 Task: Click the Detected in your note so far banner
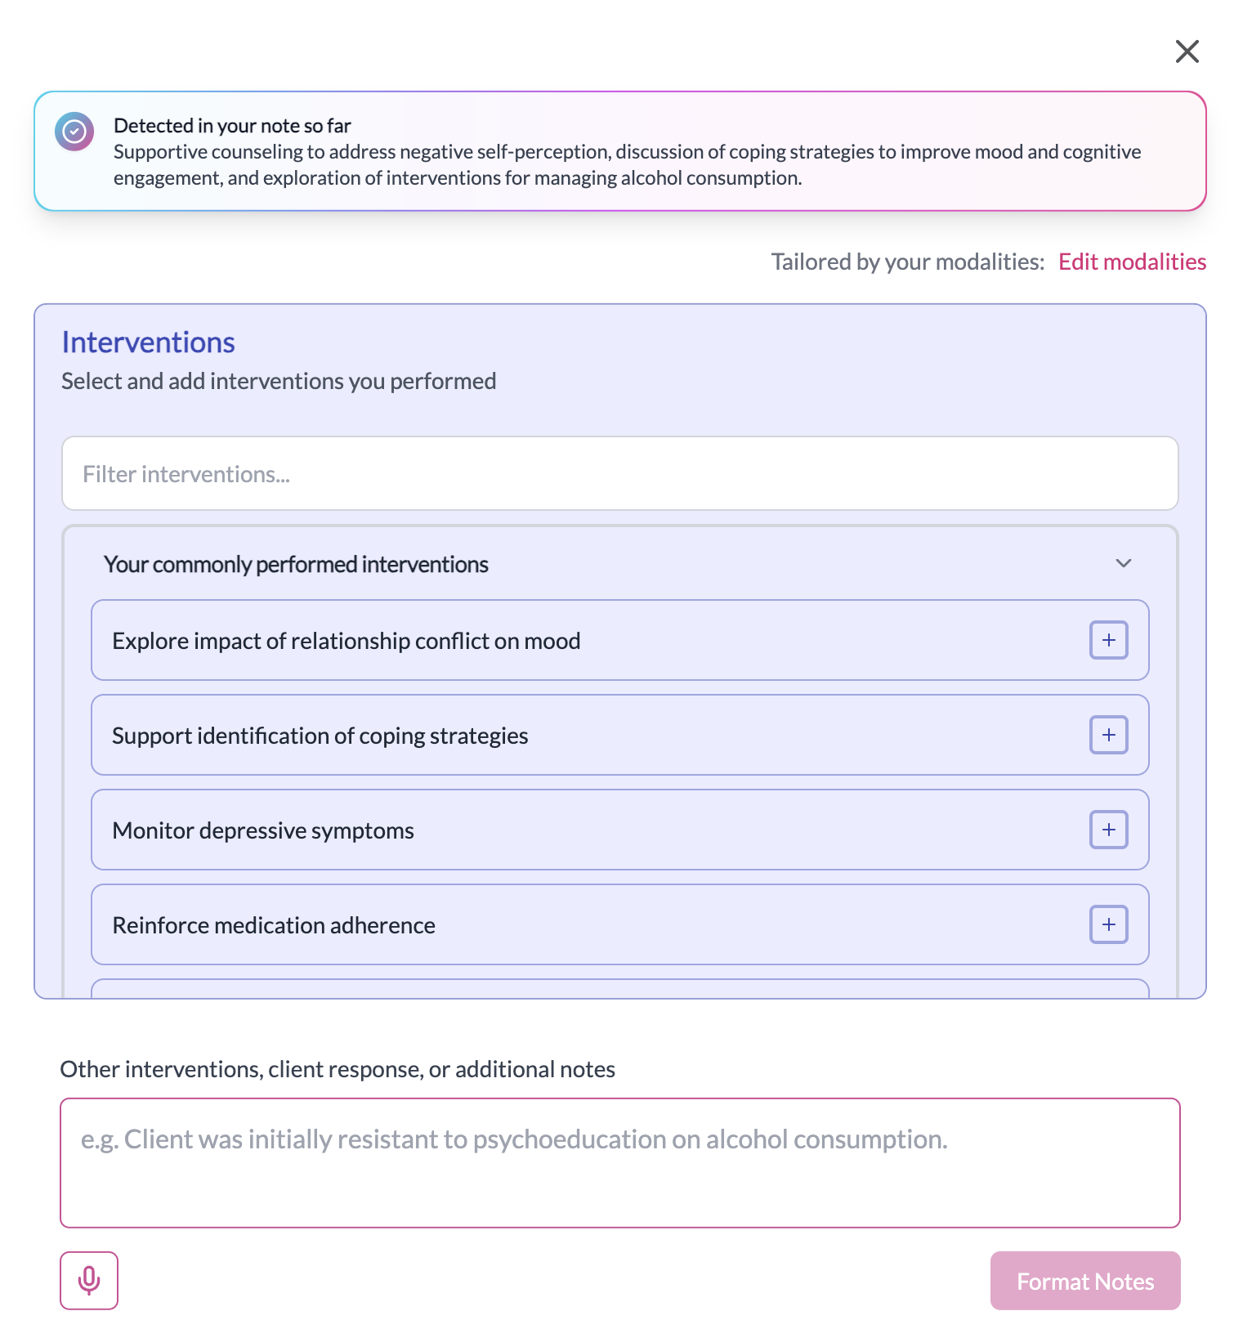point(619,151)
